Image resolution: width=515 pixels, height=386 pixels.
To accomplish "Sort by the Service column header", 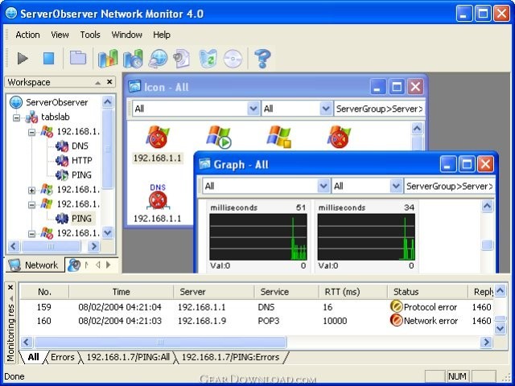I will tap(286, 292).
